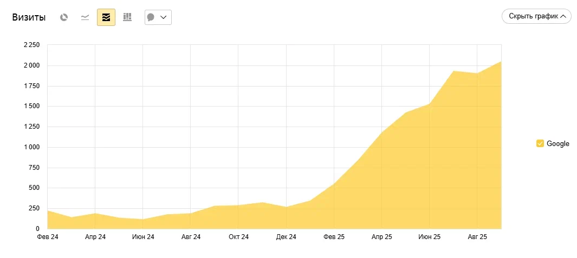Switch to pie chart view
The width and height of the screenshot is (577, 258).
pos(64,17)
